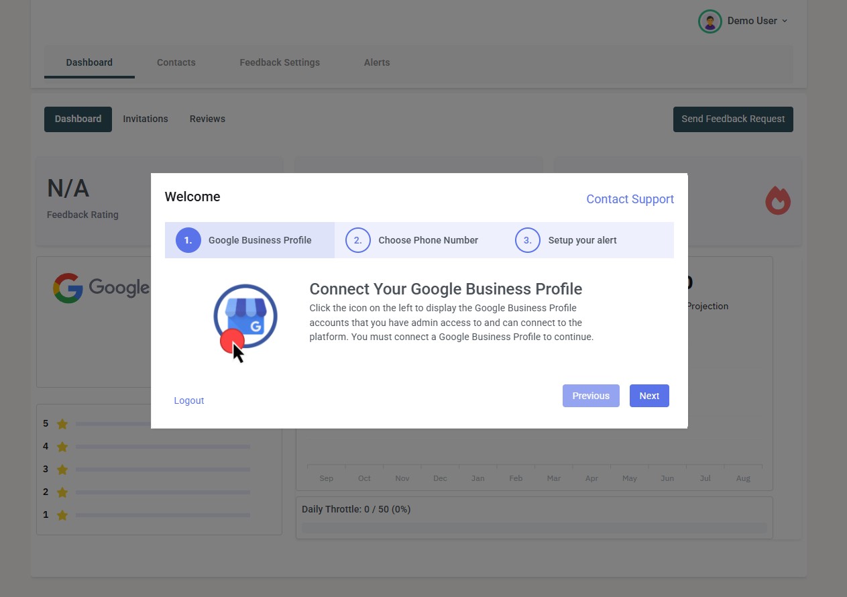
Task: Click the Next button
Action: pos(649,396)
